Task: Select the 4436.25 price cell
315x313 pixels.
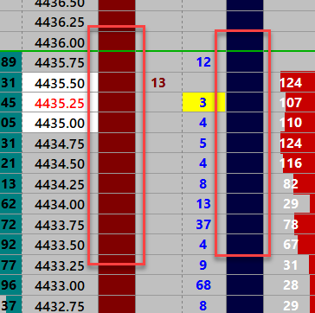Action: click(60, 22)
